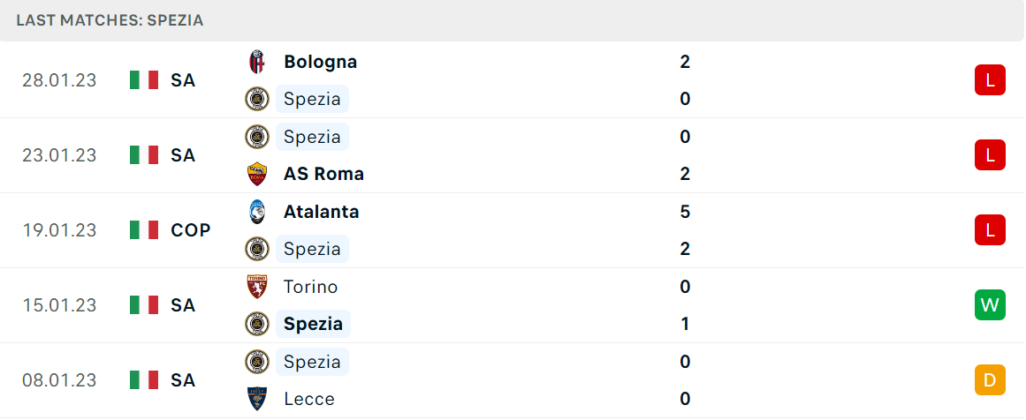Click the orange D result badge

pos(990,380)
